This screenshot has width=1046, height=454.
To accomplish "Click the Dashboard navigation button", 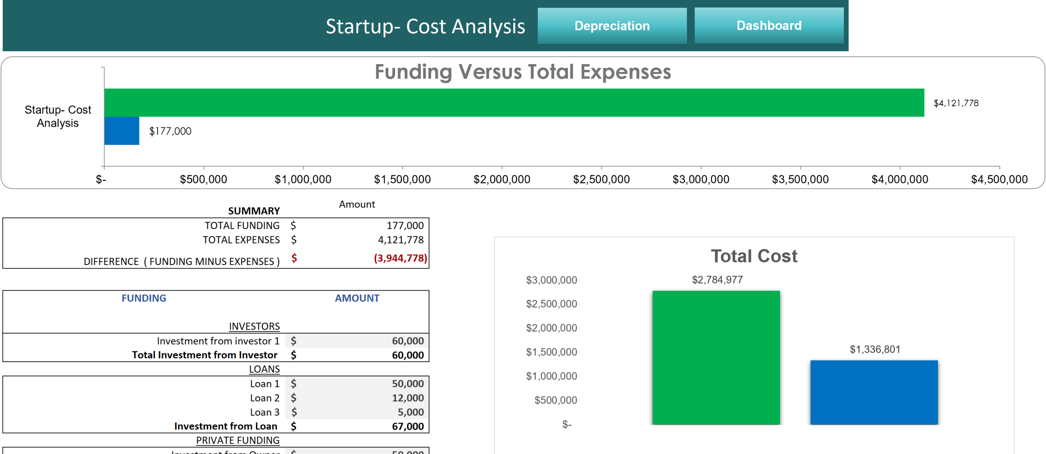I will tap(769, 25).
